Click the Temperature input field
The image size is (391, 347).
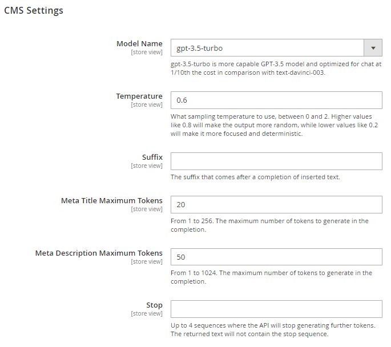[x=276, y=100]
